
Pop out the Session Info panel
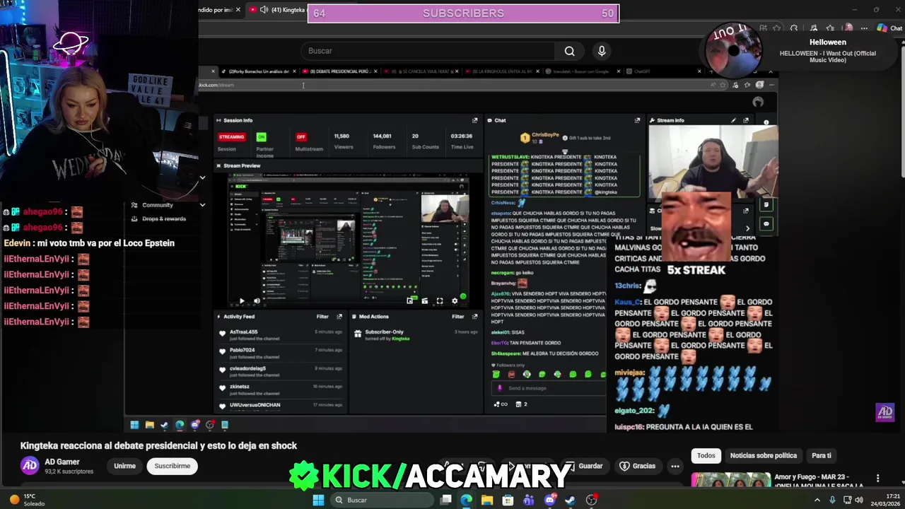(x=474, y=120)
